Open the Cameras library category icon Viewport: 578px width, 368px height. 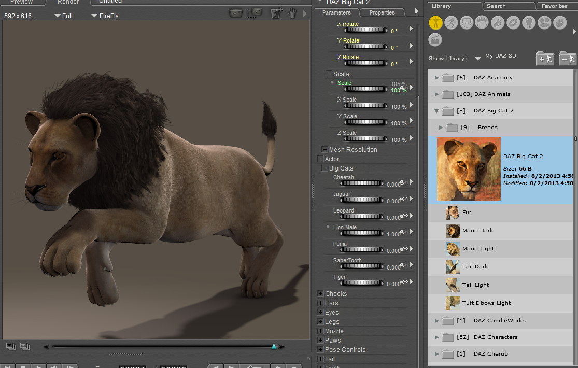[544, 23]
